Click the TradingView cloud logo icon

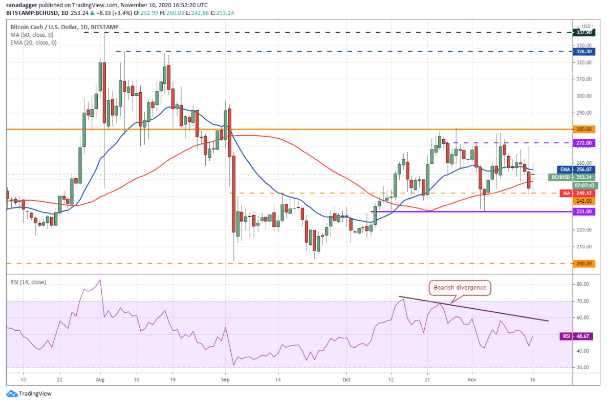coord(12,394)
